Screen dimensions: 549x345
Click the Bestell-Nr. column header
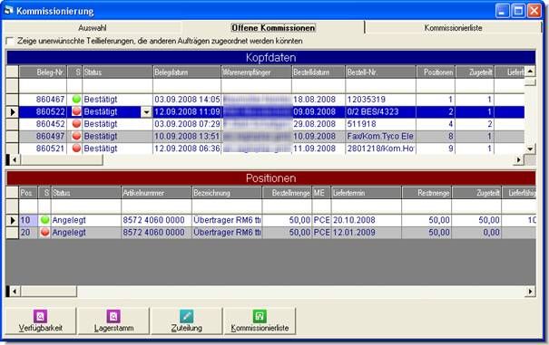(x=380, y=72)
